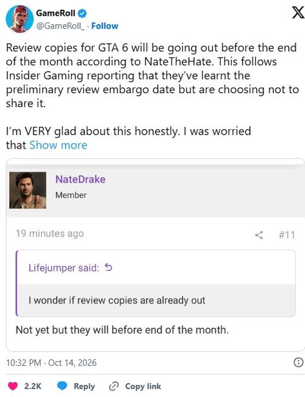
Task: Click the blue verified badge next to GameRoll
Action: point(82,13)
